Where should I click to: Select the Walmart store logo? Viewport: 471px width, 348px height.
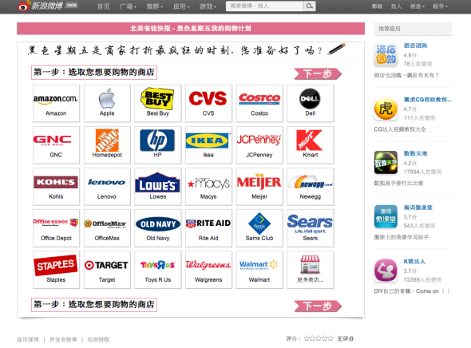pyautogui.click(x=259, y=264)
